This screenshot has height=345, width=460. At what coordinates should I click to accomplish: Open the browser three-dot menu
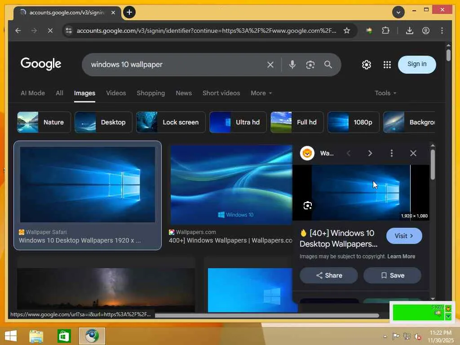click(x=442, y=31)
